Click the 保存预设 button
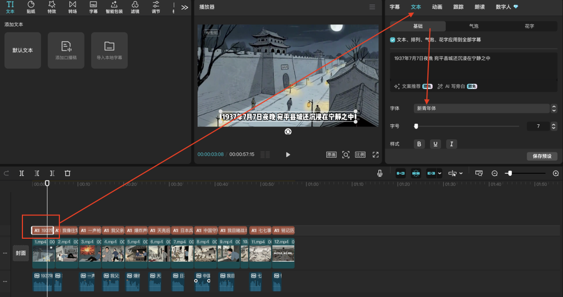This screenshot has width=563, height=297. click(x=542, y=156)
